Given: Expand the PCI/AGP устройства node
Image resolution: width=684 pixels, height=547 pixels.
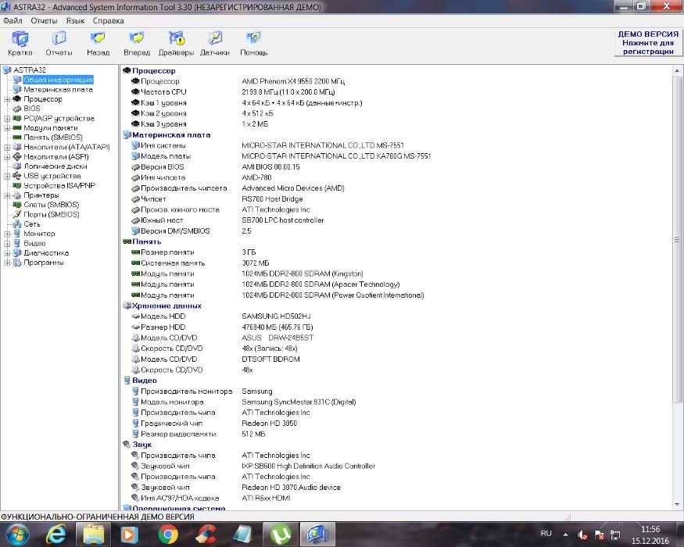Looking at the screenshot, I should tap(7, 119).
